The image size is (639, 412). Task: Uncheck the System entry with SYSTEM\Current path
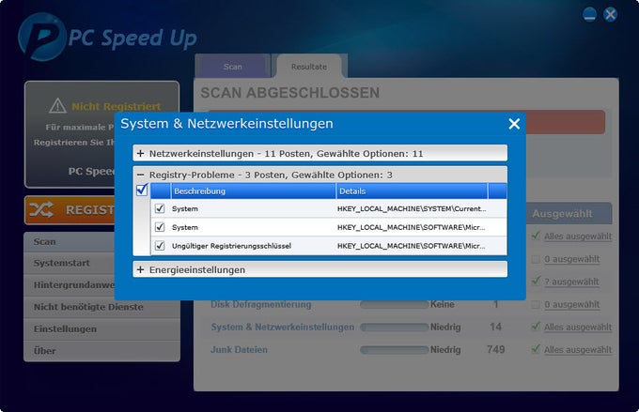160,208
